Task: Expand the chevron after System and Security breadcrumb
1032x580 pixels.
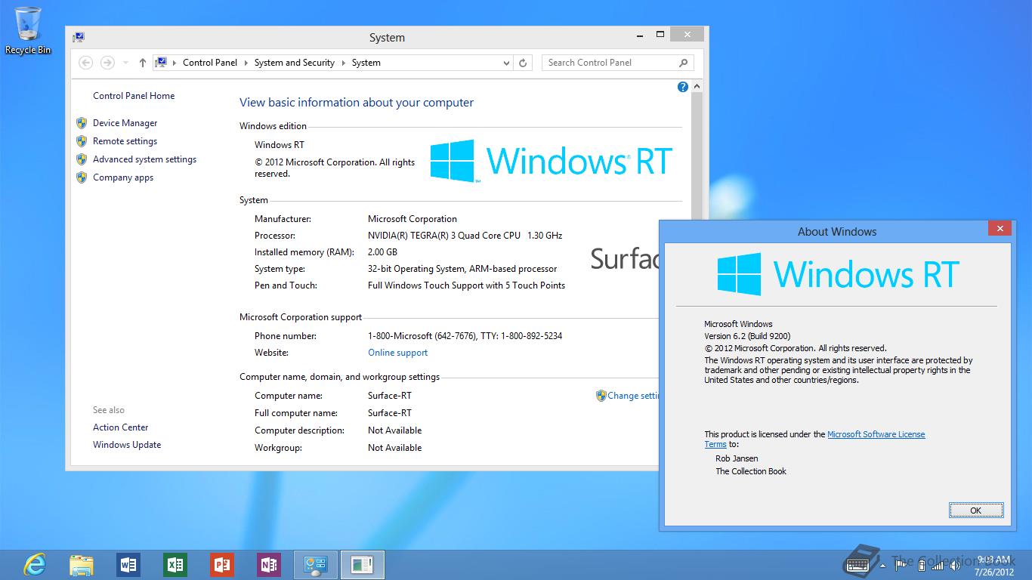Action: [x=343, y=63]
